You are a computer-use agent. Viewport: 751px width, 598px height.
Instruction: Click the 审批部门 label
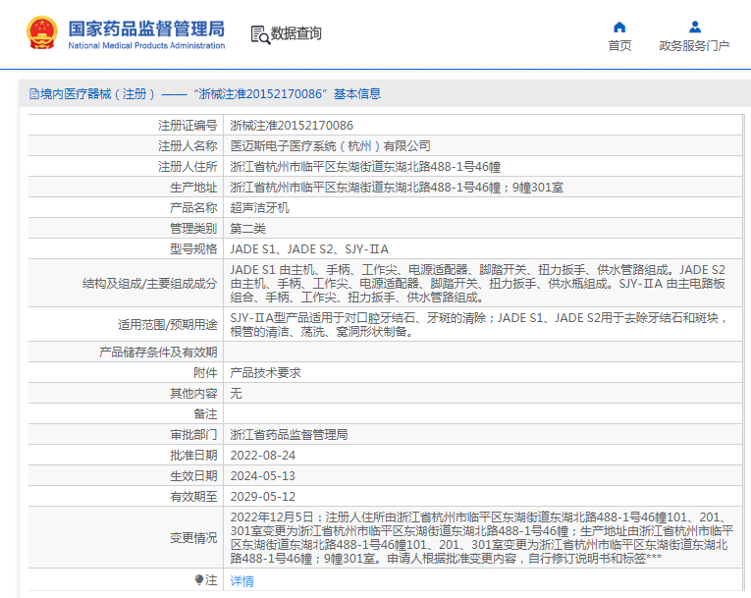click(193, 435)
